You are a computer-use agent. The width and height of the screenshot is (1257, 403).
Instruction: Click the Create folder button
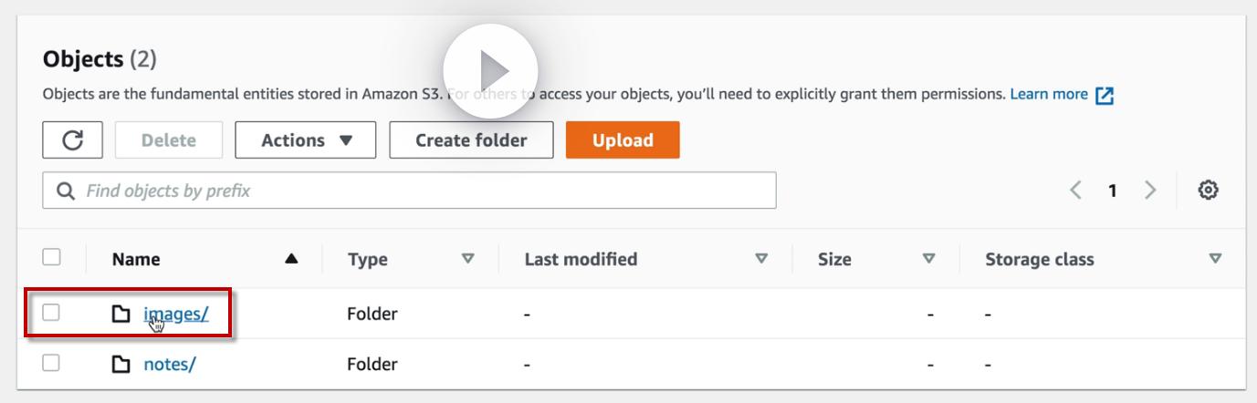(471, 140)
